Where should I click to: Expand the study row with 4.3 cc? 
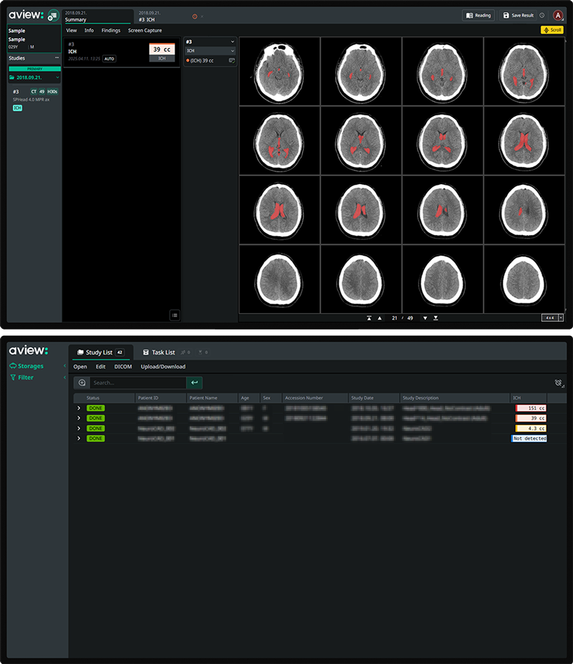[x=78, y=428]
